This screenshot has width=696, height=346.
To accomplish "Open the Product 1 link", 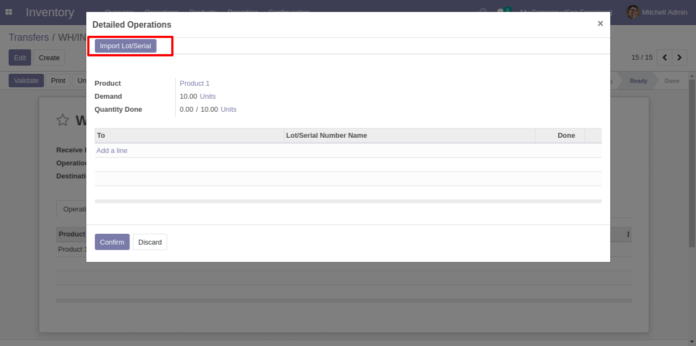I will (x=195, y=83).
